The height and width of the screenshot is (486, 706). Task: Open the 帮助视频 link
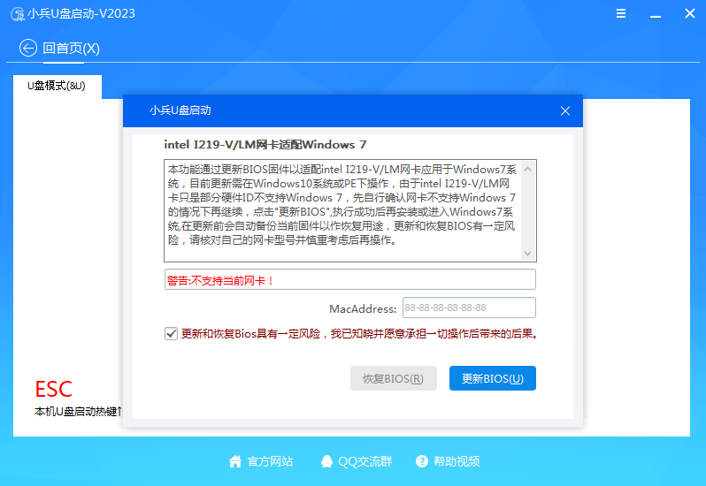click(457, 461)
